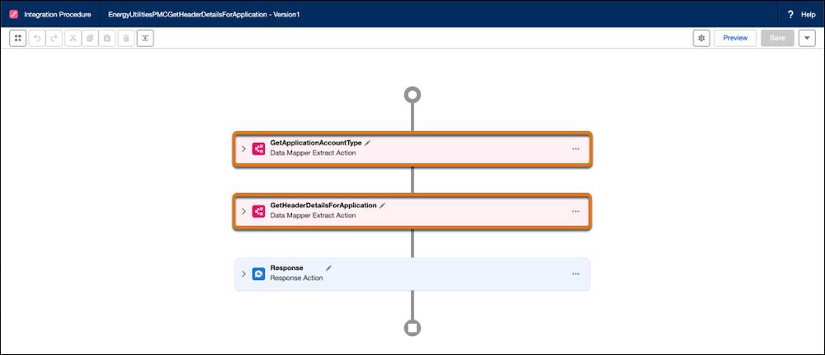Click the copy toolbar button

(90, 39)
